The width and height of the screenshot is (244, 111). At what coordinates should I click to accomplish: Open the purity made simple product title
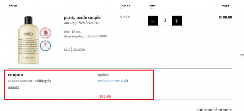[82, 18]
